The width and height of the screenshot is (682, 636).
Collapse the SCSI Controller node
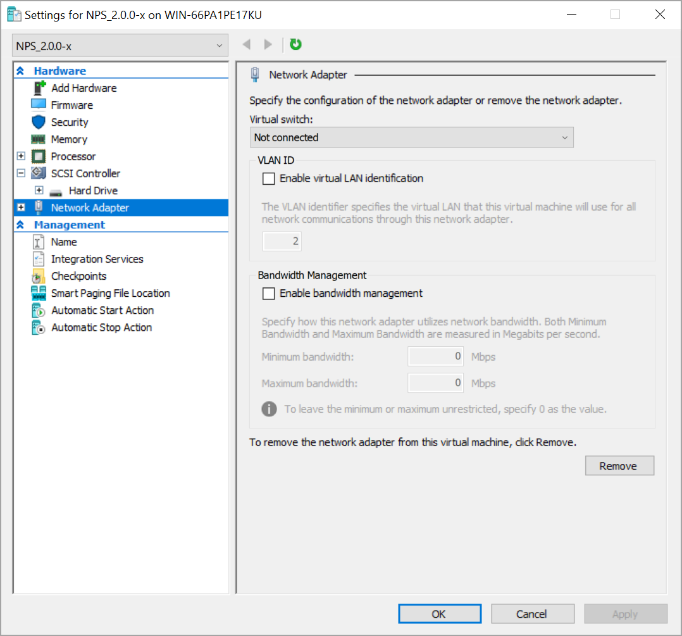(21, 173)
